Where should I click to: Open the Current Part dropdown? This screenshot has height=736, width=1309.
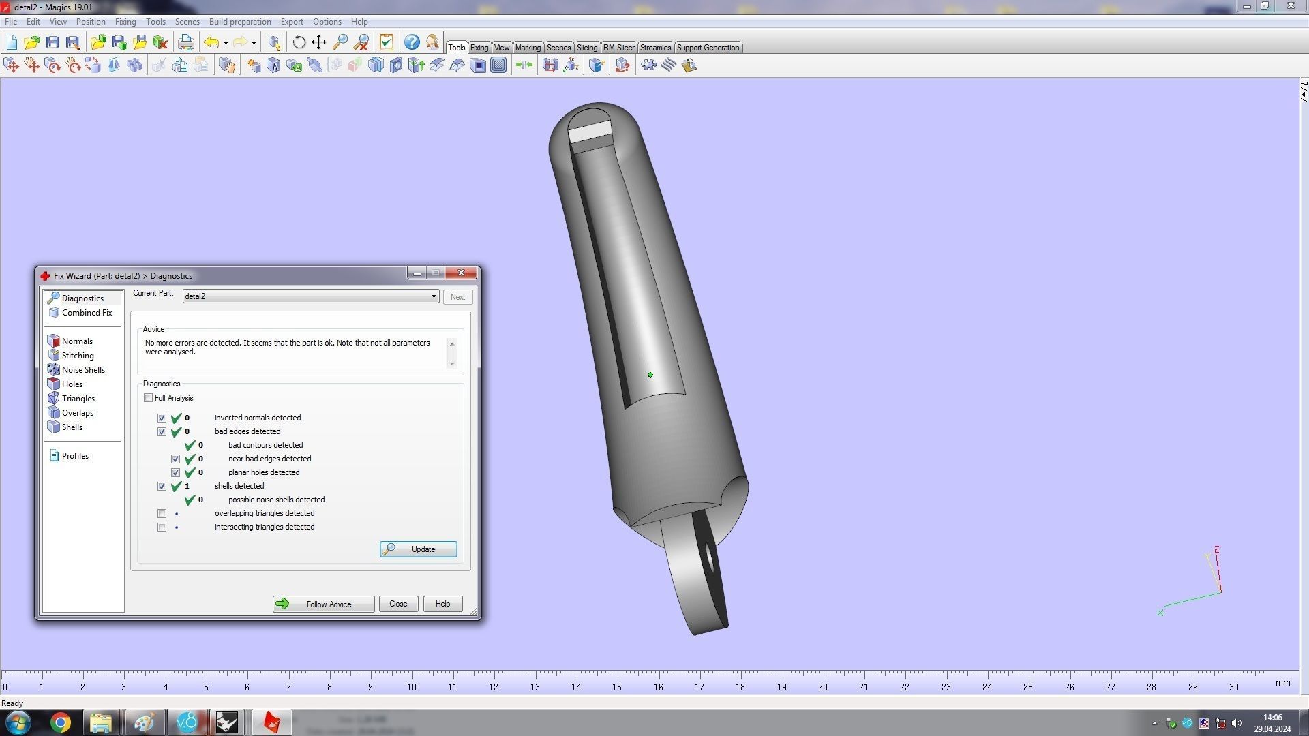[434, 296]
